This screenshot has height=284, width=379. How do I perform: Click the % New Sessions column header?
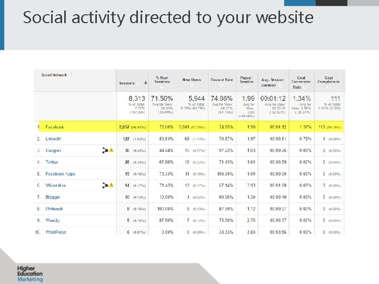click(x=162, y=80)
